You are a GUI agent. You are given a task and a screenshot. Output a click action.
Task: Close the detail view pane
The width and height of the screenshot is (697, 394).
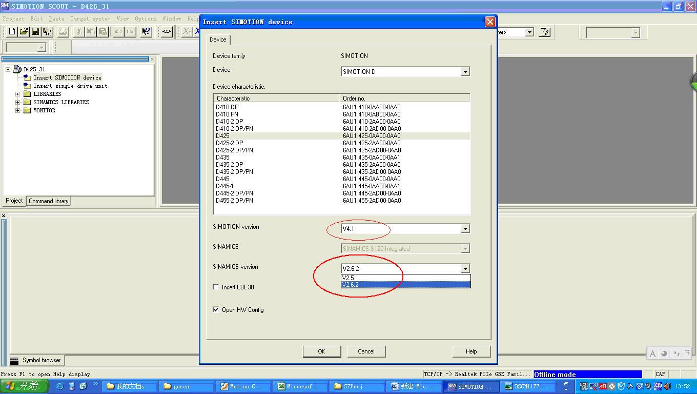(x=4, y=216)
